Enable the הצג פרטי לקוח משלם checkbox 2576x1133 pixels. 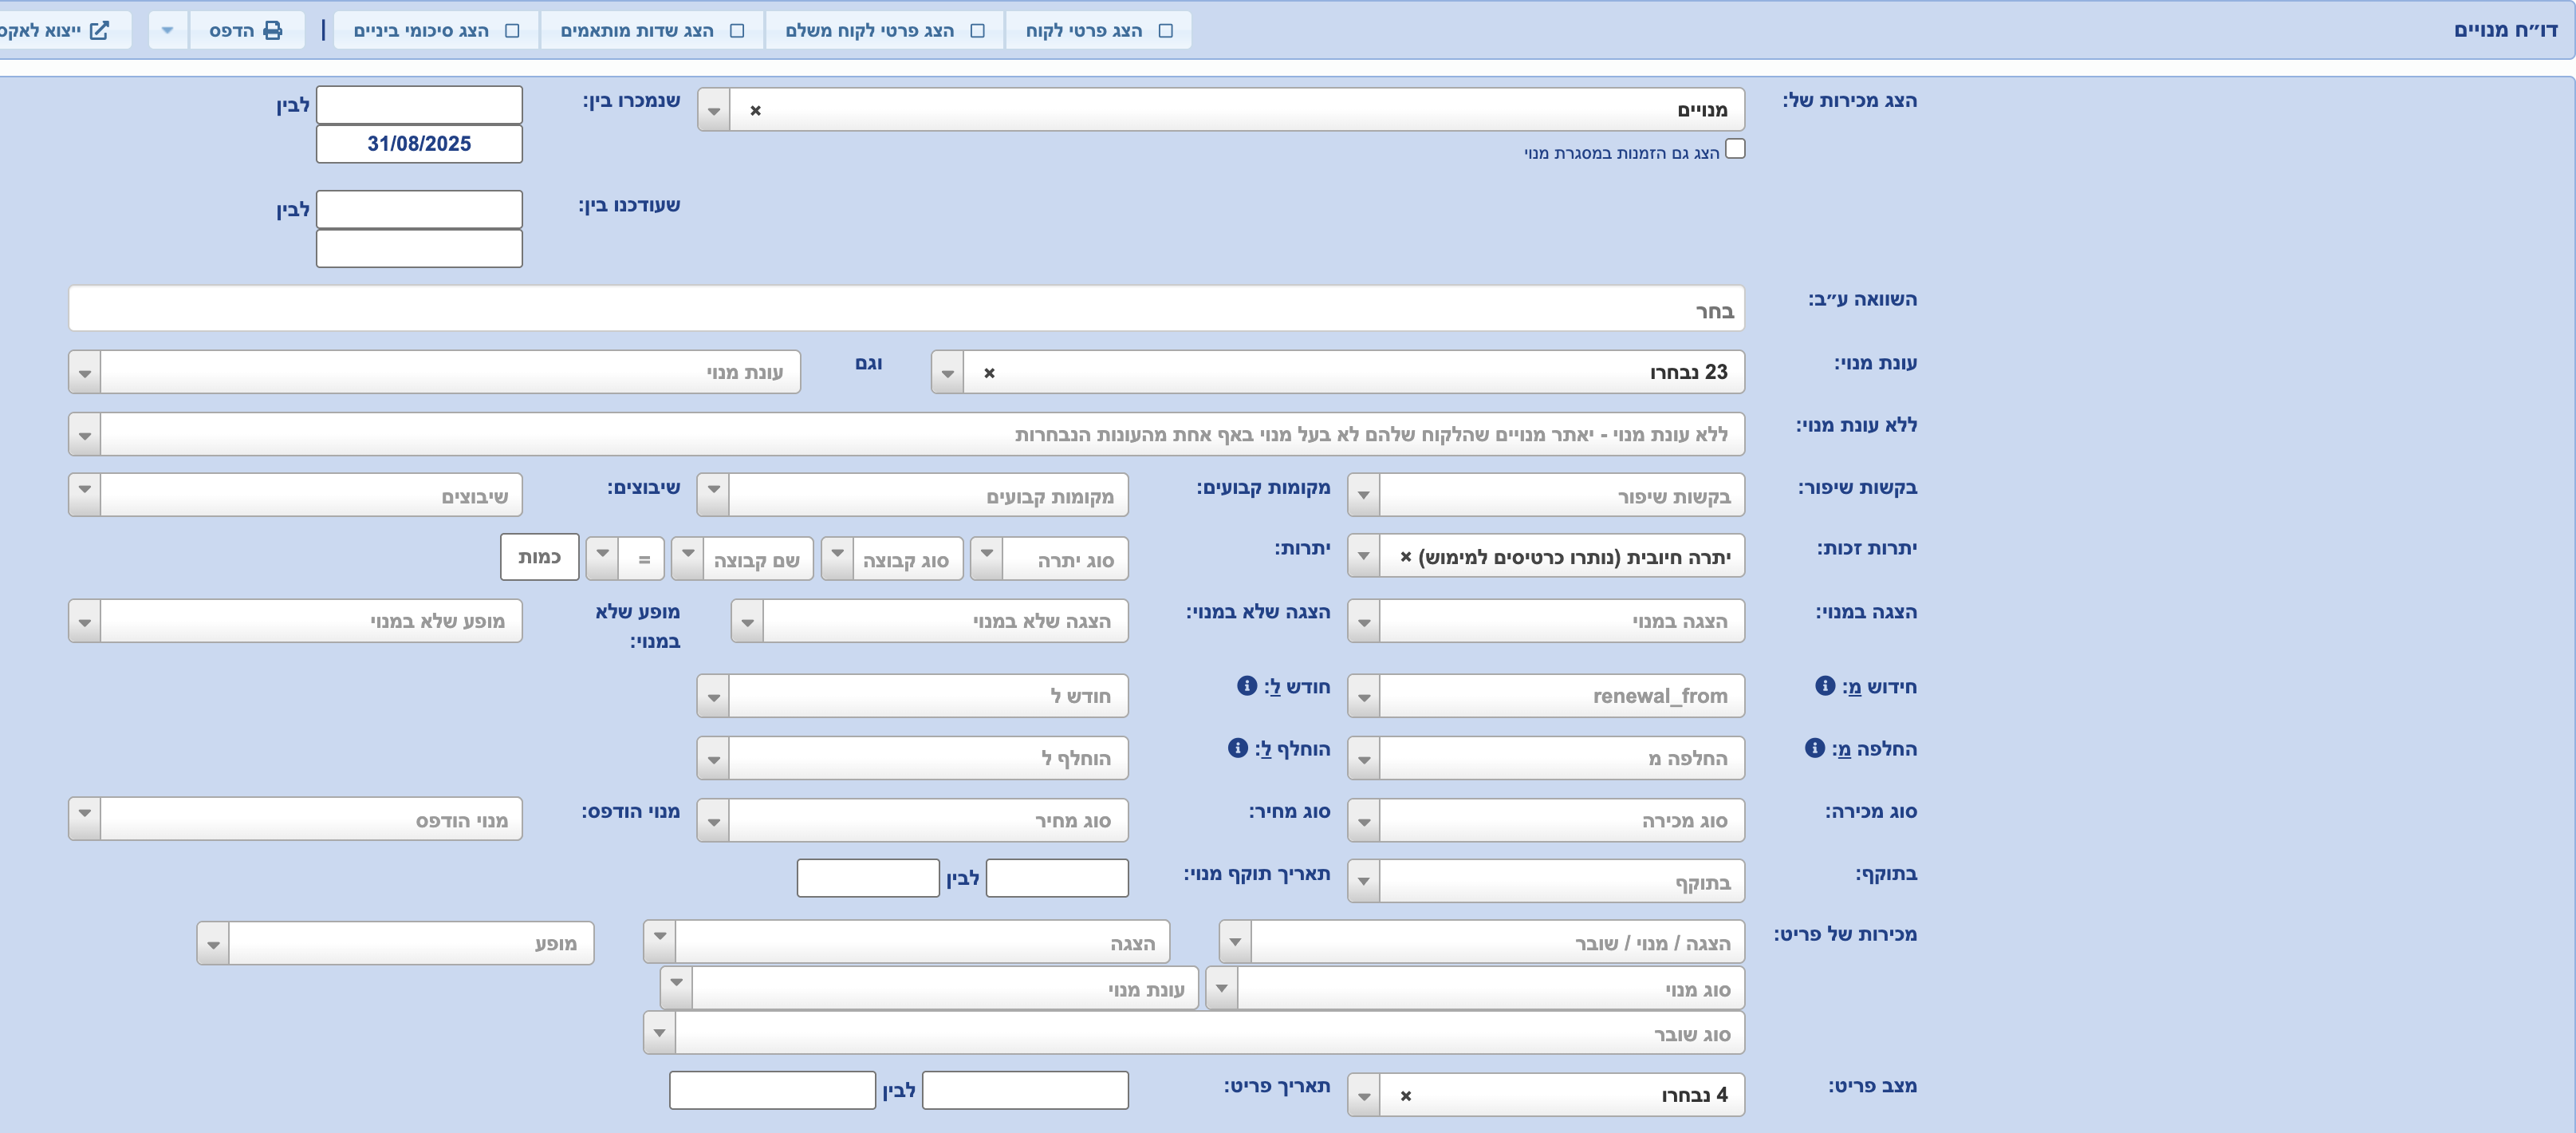pyautogui.click(x=978, y=30)
